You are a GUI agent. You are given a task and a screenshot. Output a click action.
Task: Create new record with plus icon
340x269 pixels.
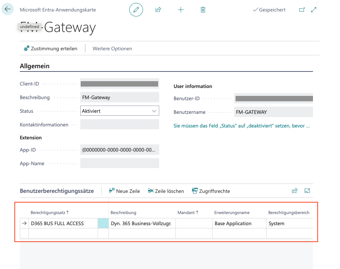(x=181, y=10)
